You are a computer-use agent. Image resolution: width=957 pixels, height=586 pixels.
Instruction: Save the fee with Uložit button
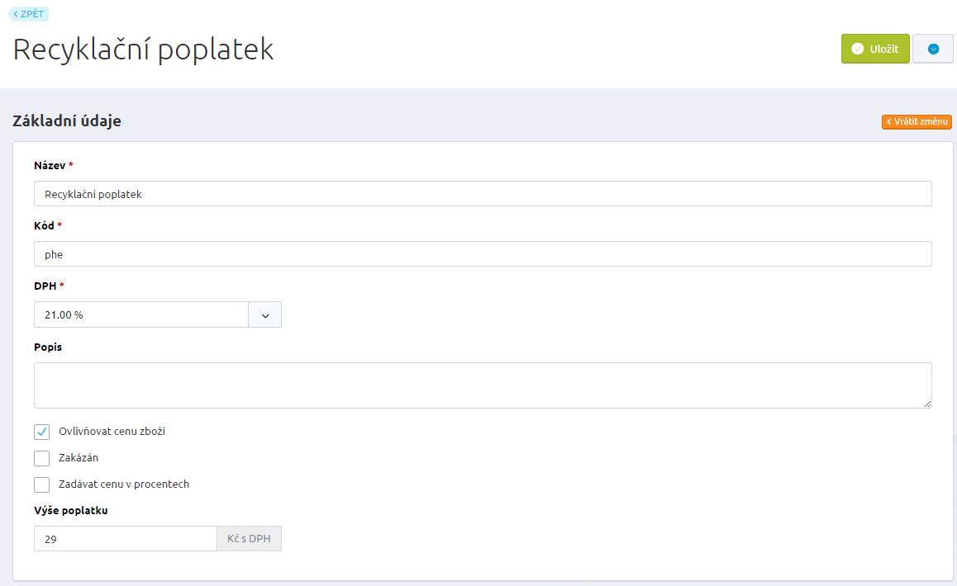click(875, 49)
